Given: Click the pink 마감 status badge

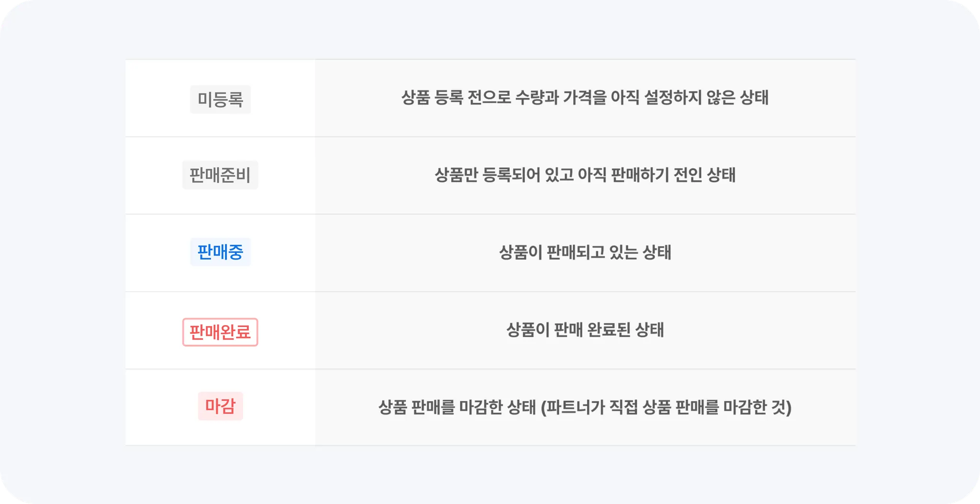Looking at the screenshot, I should (x=221, y=406).
